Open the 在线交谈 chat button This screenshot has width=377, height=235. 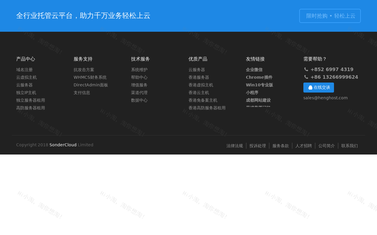pyautogui.click(x=318, y=87)
